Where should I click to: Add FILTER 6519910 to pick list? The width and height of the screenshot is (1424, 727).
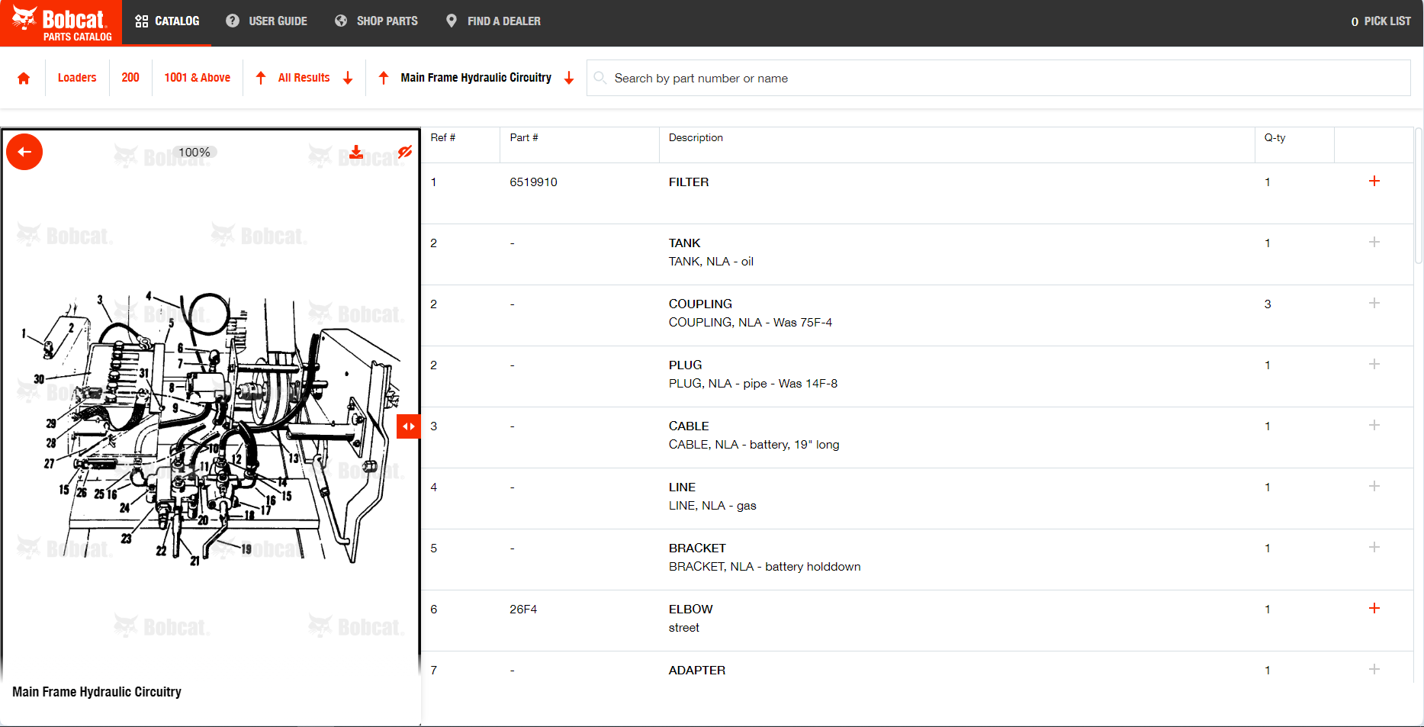pos(1374,182)
